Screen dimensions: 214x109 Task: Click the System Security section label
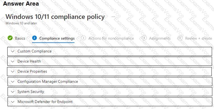[x=31, y=92]
